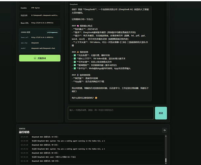
Task: Click the /v1/responses badge
Action: click(x=52, y=32)
